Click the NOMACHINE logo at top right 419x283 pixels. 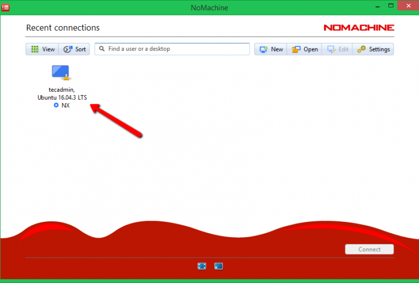(x=358, y=28)
